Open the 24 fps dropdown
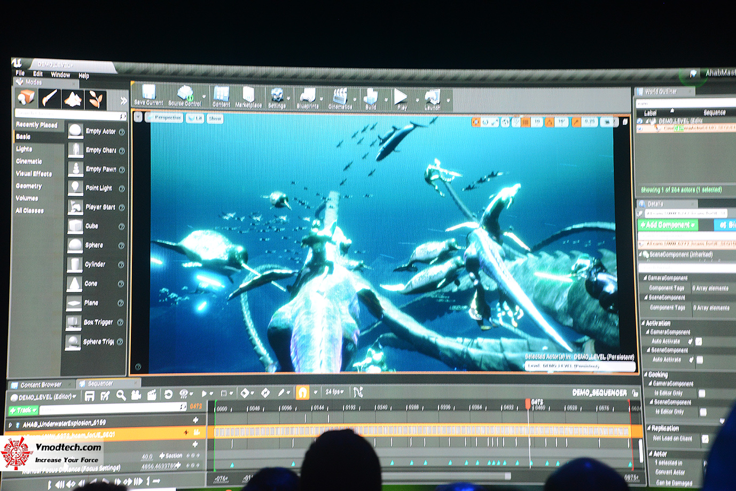The width and height of the screenshot is (736, 491). (x=334, y=392)
